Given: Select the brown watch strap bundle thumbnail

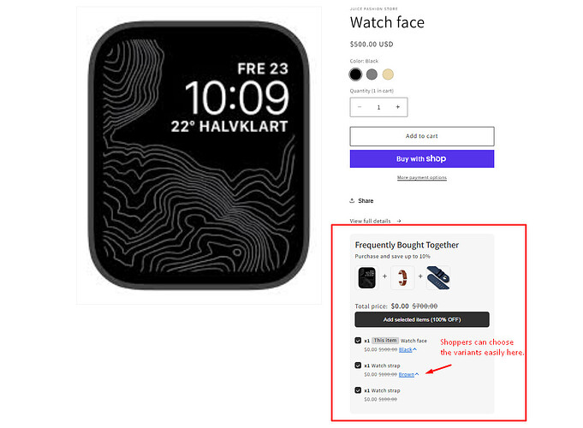Looking at the screenshot, I should 402,277.
